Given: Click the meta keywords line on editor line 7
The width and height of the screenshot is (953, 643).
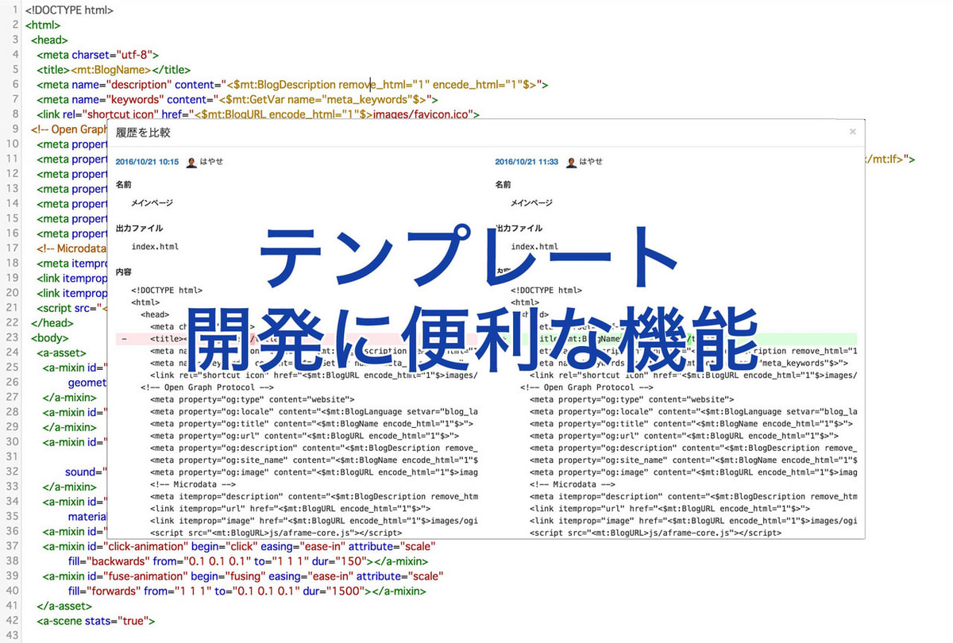Looking at the screenshot, I should pyautogui.click(x=237, y=100).
